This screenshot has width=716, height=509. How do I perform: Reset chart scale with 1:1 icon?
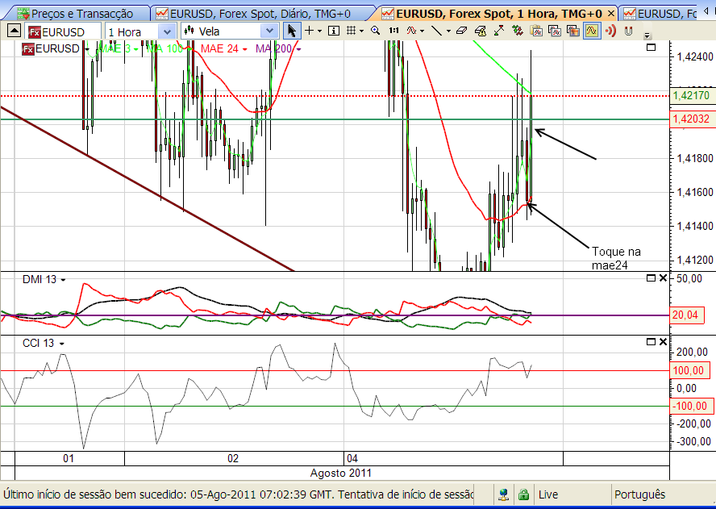[x=393, y=31]
